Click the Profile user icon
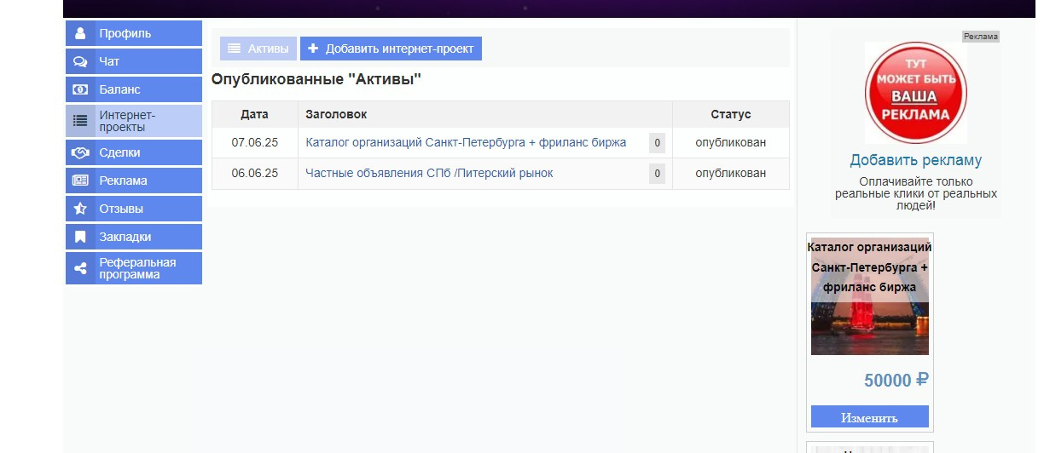The image size is (1044, 453). coord(80,34)
